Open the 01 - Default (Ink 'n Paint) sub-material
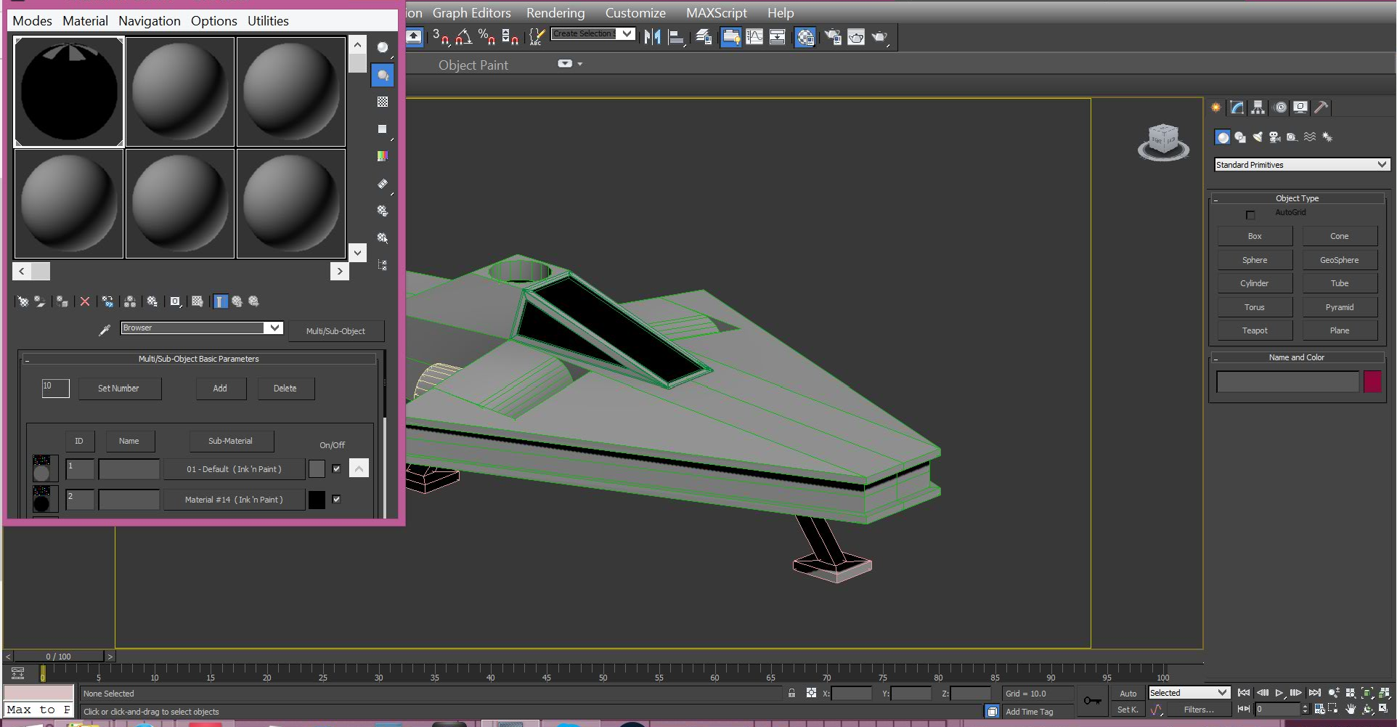The width and height of the screenshot is (1397, 727). (234, 469)
